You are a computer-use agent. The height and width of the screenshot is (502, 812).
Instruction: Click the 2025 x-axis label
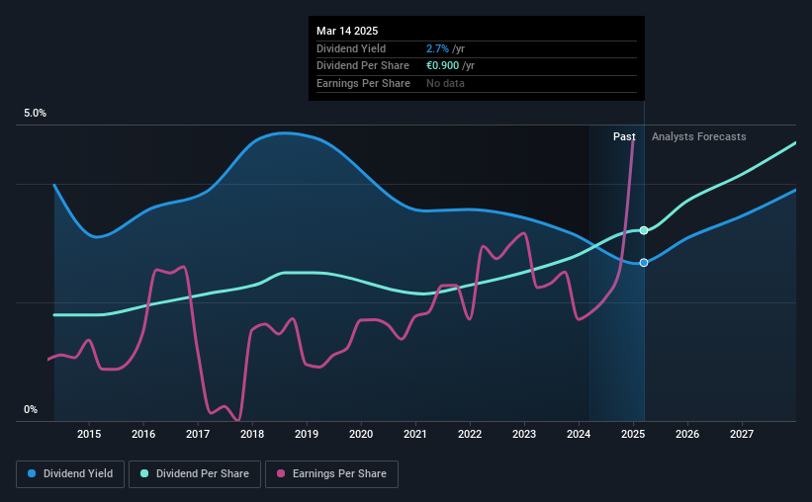(633, 434)
